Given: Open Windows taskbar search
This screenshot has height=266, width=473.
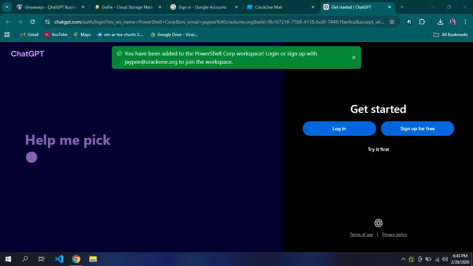Looking at the screenshot, I should coord(25,259).
